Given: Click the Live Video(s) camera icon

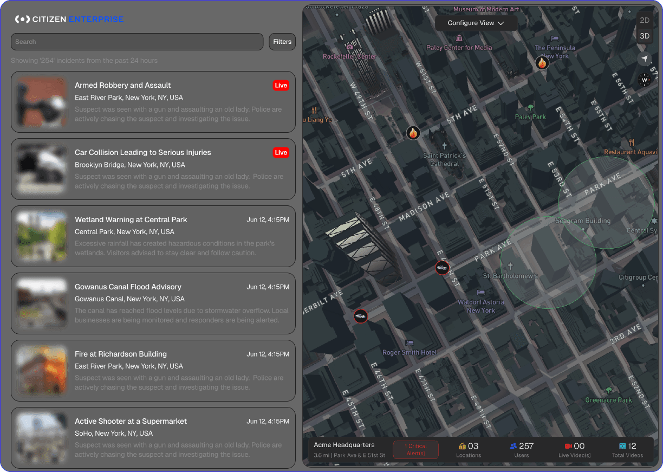Looking at the screenshot, I should (x=568, y=446).
